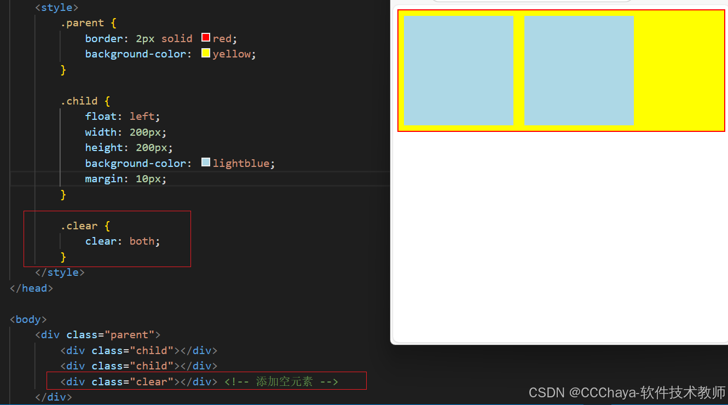Click the ".child {" selector line
728x405 pixels.
coord(85,101)
